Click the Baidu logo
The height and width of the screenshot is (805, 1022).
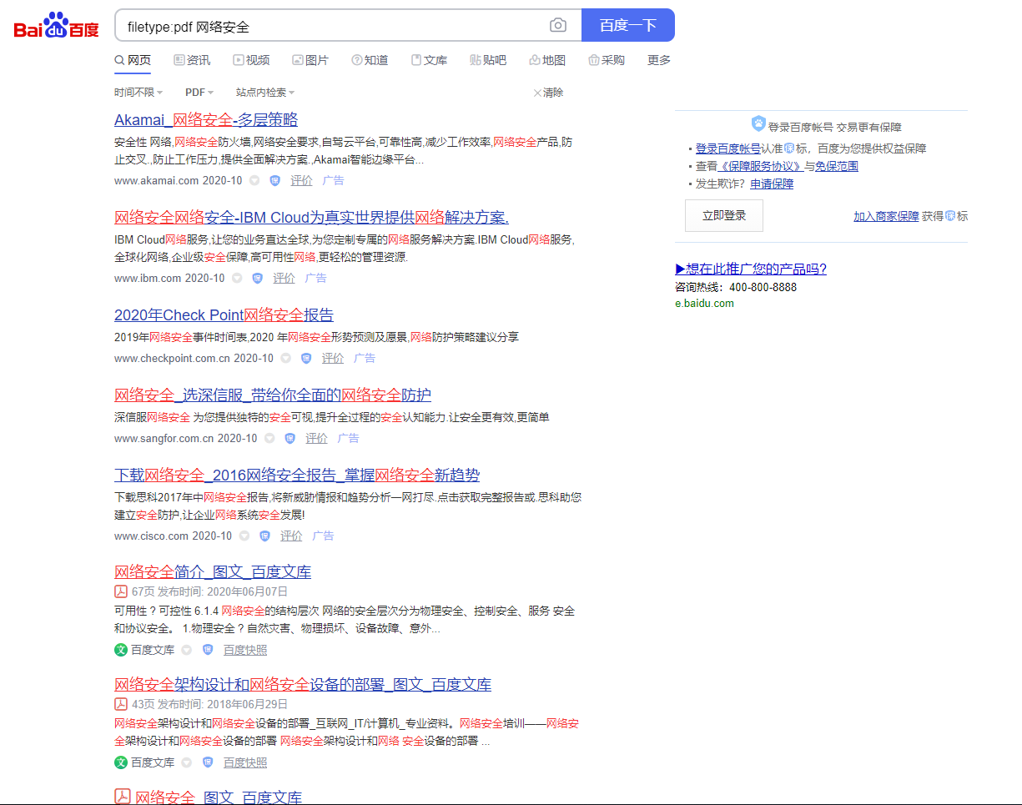click(x=56, y=26)
